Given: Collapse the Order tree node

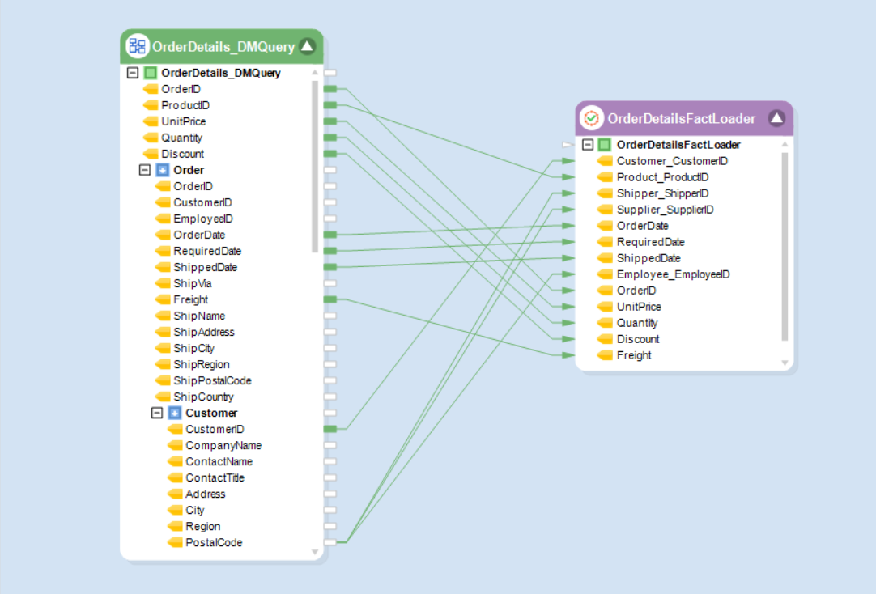Looking at the screenshot, I should (x=145, y=170).
